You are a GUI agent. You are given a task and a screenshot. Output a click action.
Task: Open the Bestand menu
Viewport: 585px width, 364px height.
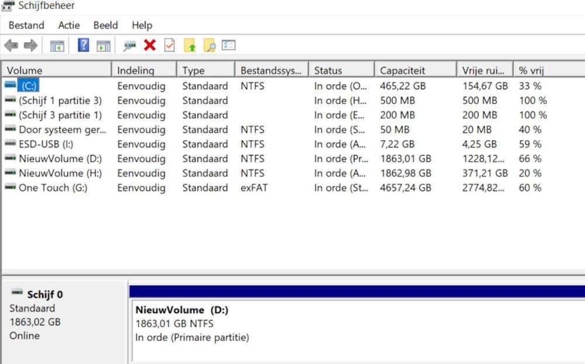26,25
